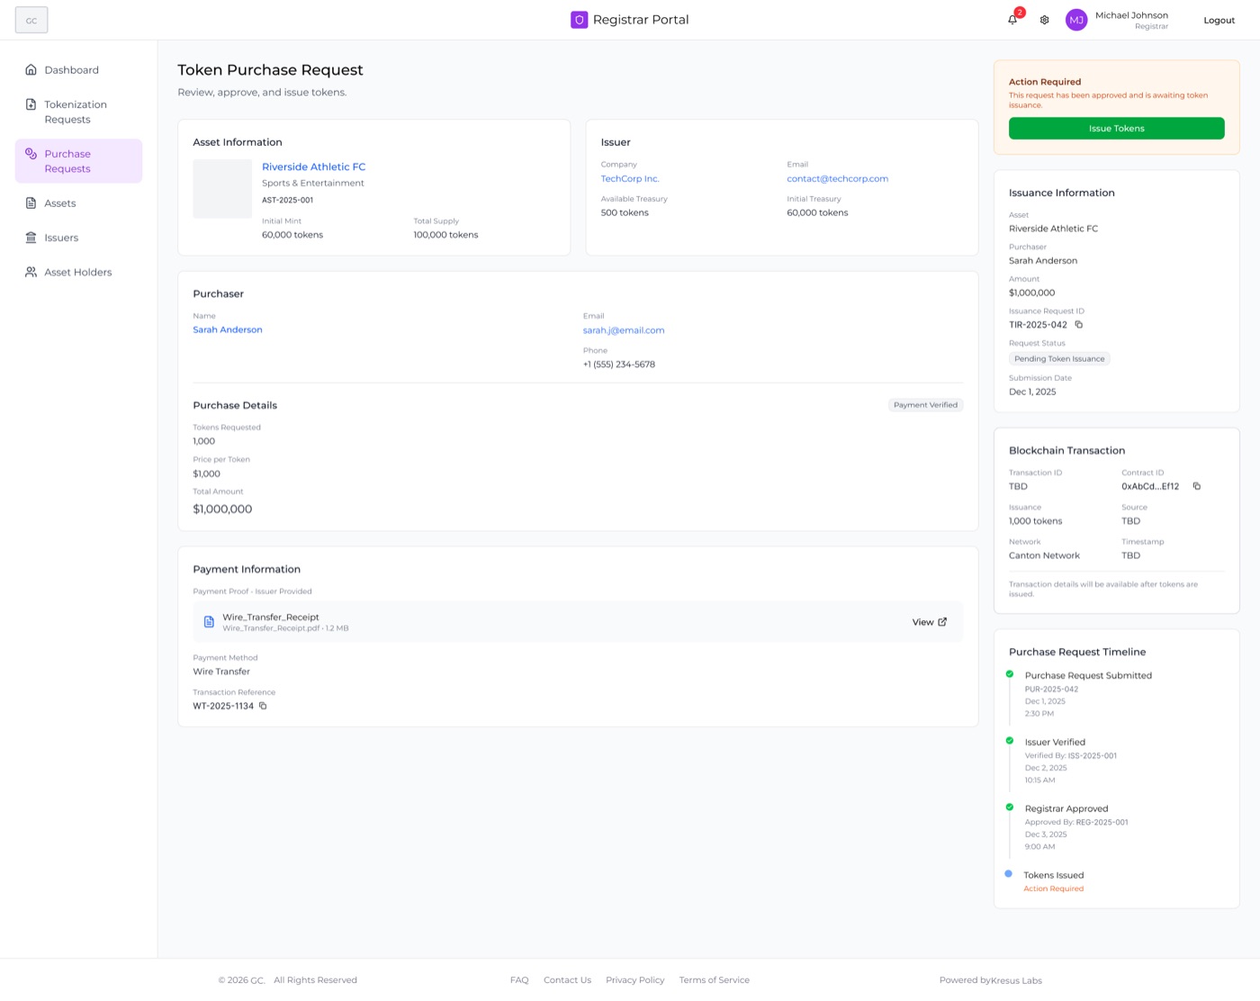
Task: Open the notifications bell icon
Action: [1012, 20]
